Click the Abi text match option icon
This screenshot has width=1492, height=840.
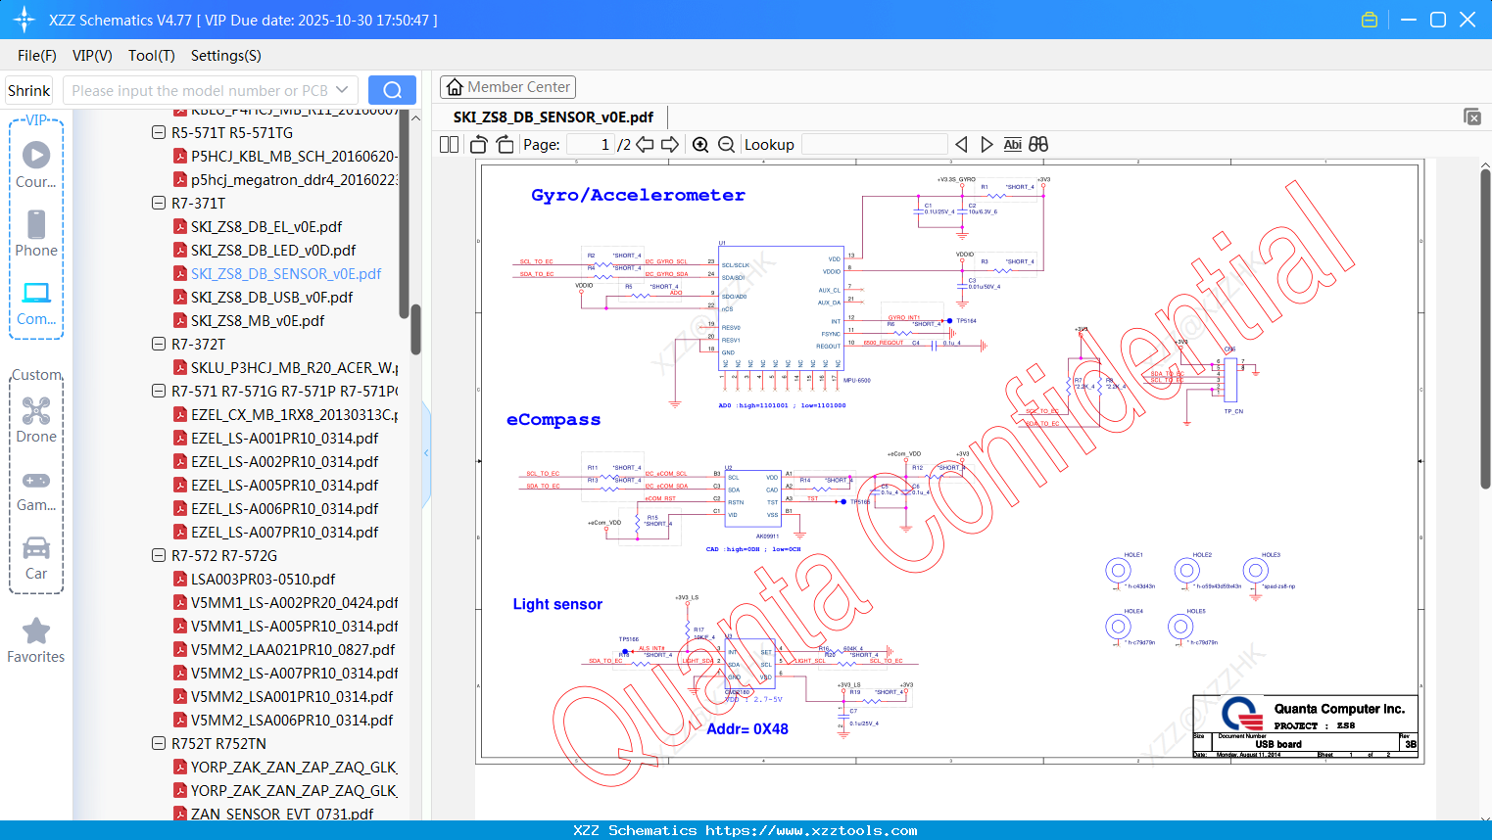click(x=1012, y=145)
